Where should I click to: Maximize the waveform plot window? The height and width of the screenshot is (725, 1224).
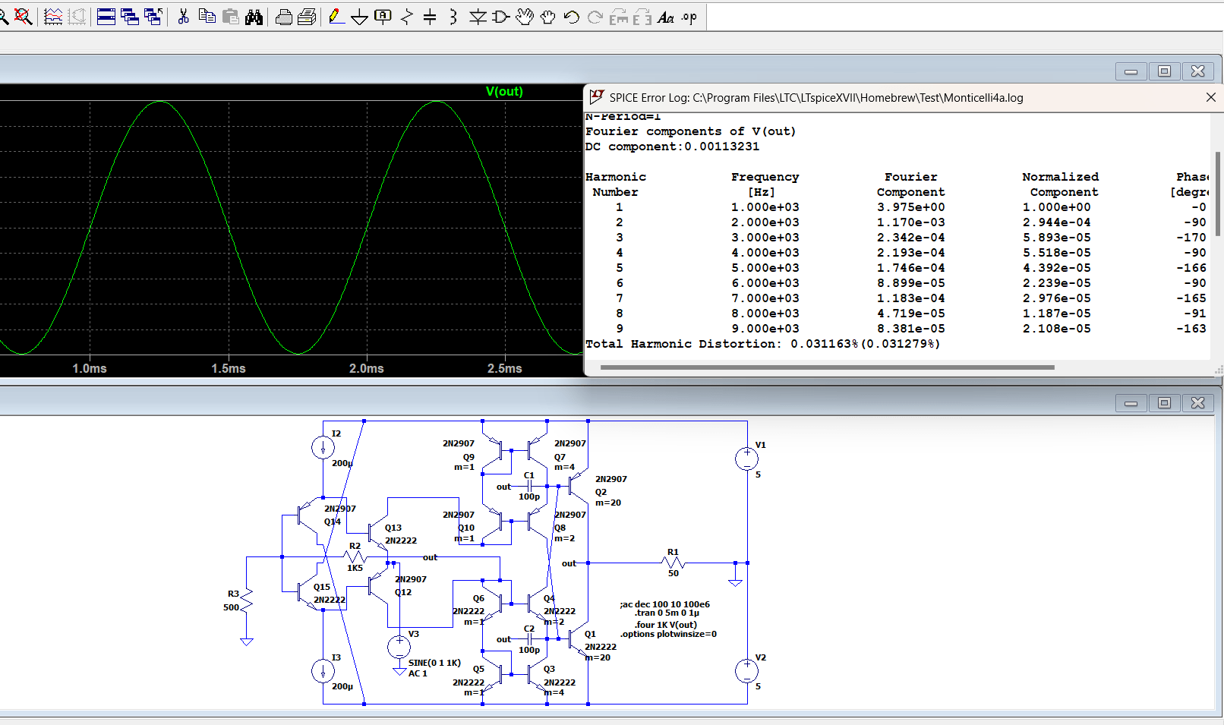click(1164, 71)
